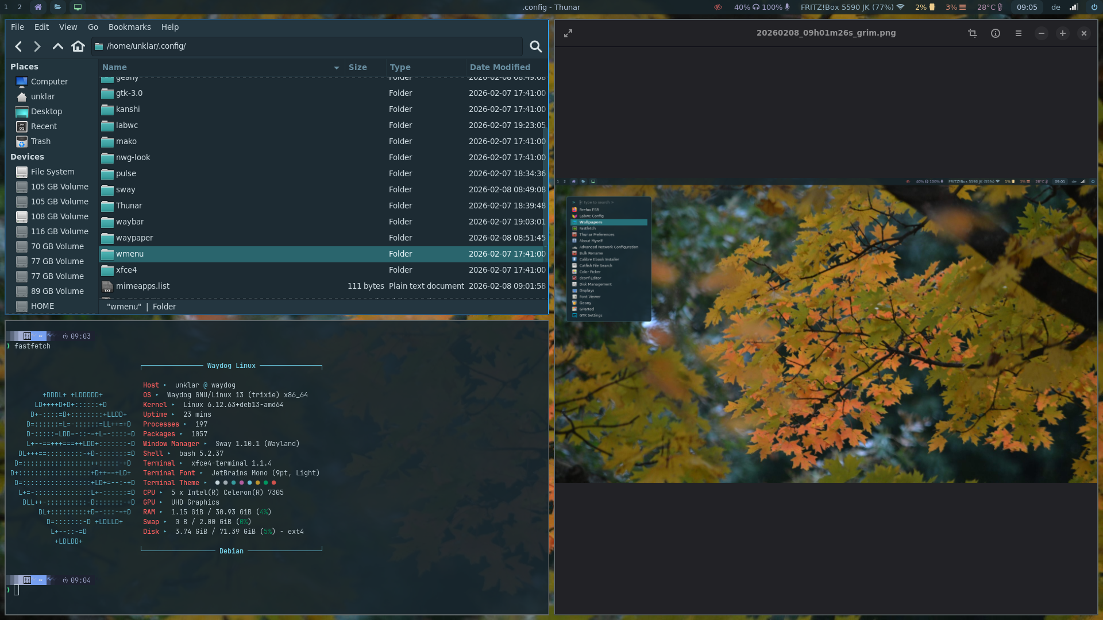Viewport: 1103px width, 620px height.
Task: Switch to workspace 2 in the bar
Action: 20,7
